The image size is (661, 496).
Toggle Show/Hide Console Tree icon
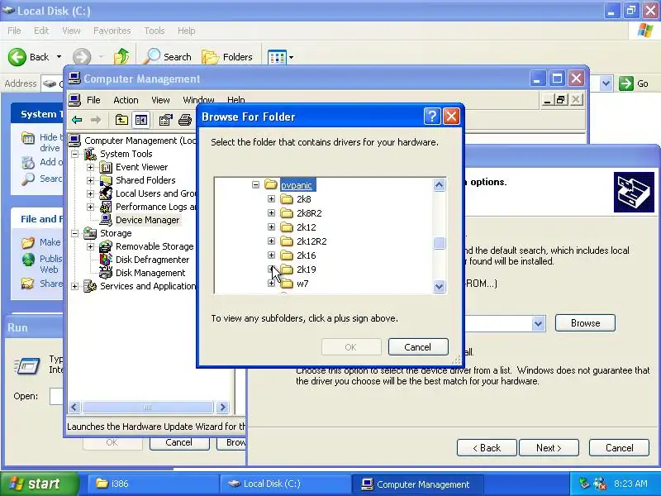point(140,120)
